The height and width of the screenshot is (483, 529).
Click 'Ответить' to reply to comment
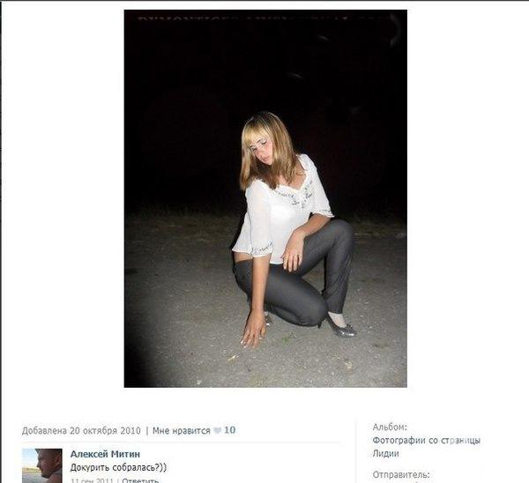[140, 480]
